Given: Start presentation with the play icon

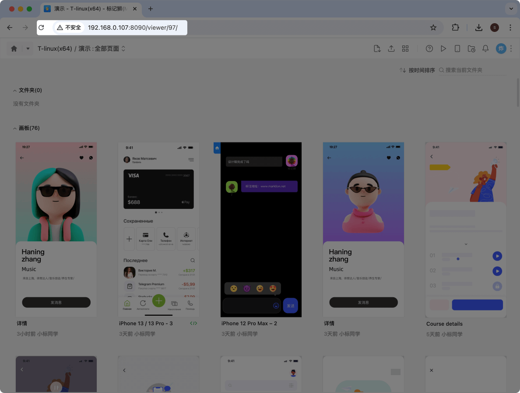Looking at the screenshot, I should [x=443, y=49].
